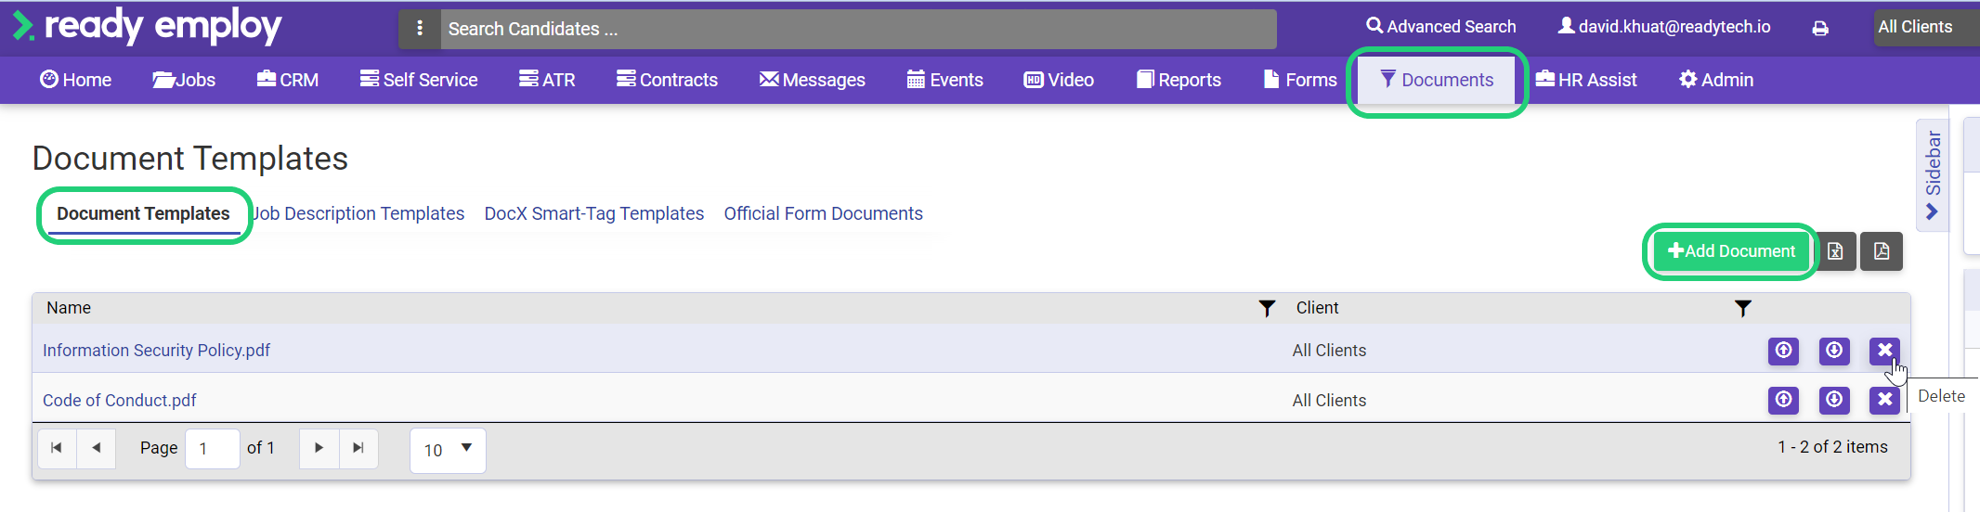The image size is (1980, 512).
Task: Open the search options three-dot menu
Action: [x=420, y=29]
